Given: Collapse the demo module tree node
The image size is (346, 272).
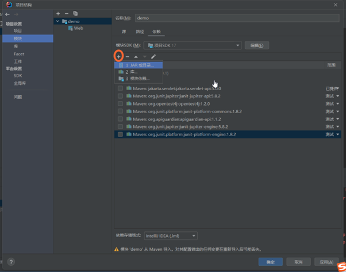Looking at the screenshot, I should click(x=57, y=21).
